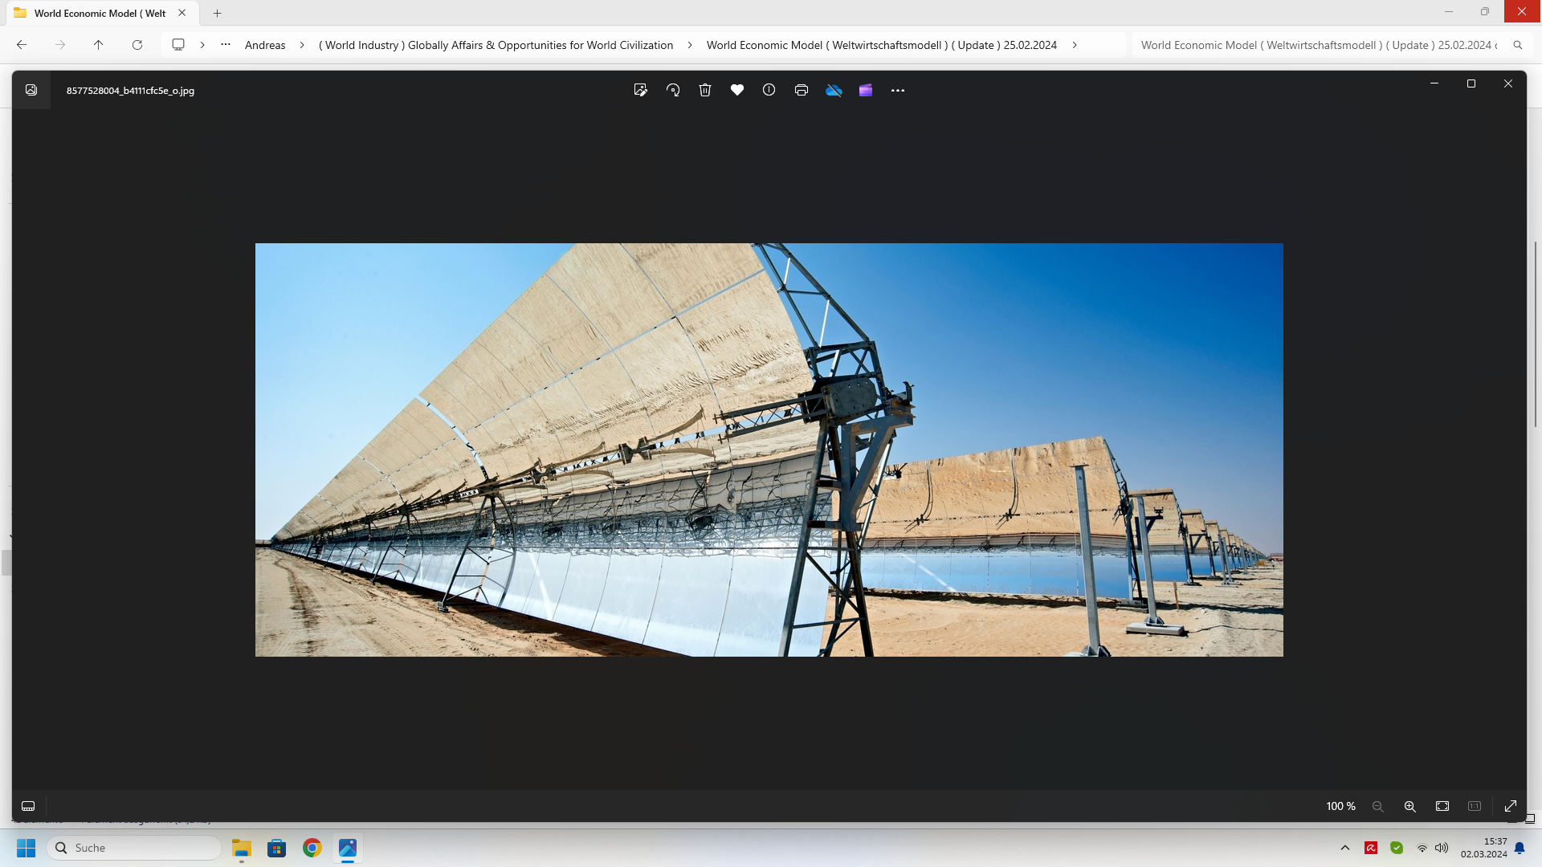Click the PC monitor icon in address bar
The image size is (1542, 867).
tap(178, 45)
